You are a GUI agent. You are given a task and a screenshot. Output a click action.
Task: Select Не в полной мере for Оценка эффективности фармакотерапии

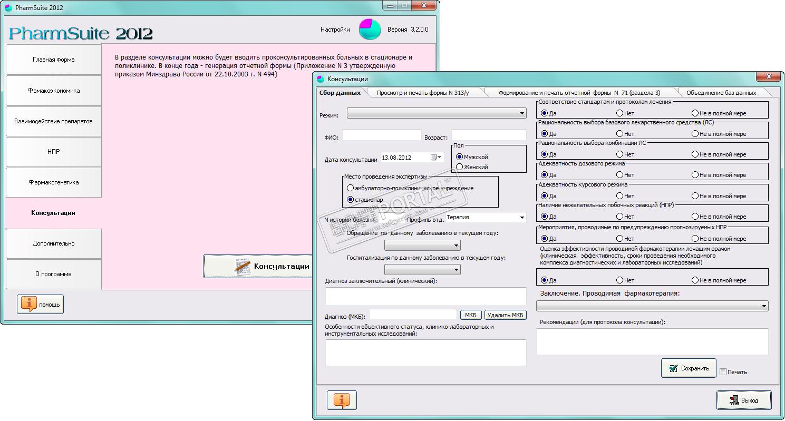(695, 280)
